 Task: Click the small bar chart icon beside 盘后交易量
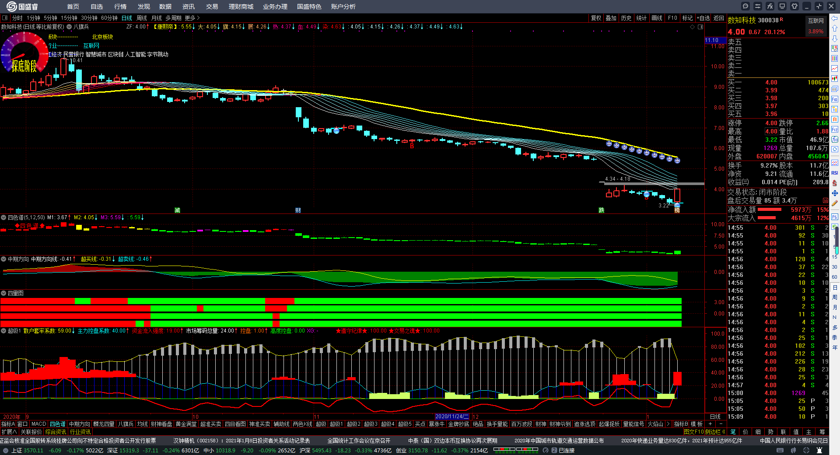click(826, 200)
